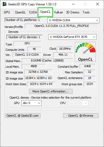Select the CUDA tab
The width and height of the screenshot is (104, 147).
[33, 12]
